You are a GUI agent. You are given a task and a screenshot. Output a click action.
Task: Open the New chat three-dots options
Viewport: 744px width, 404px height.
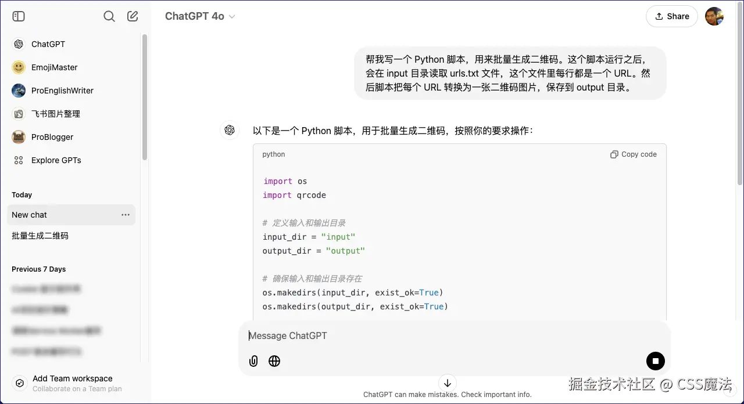[126, 215]
